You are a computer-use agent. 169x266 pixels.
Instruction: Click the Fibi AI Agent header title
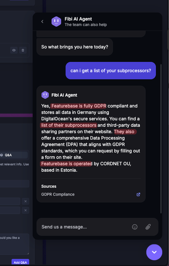78,19
